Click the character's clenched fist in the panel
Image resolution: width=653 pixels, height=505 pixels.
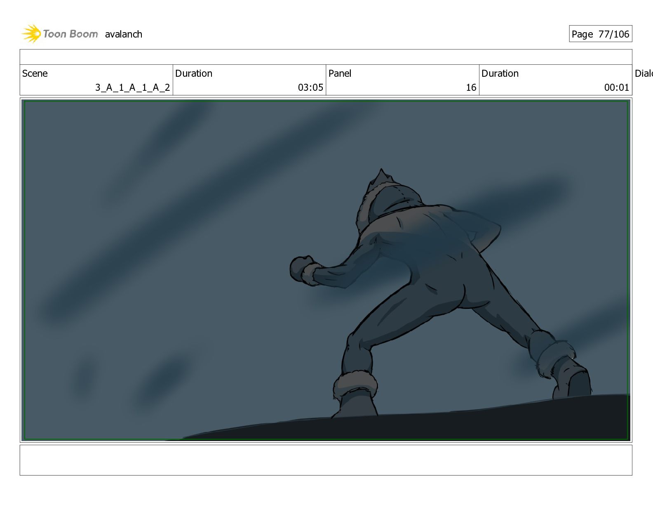point(304,270)
